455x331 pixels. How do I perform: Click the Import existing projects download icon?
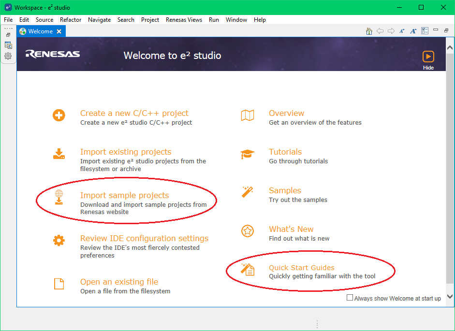click(59, 154)
